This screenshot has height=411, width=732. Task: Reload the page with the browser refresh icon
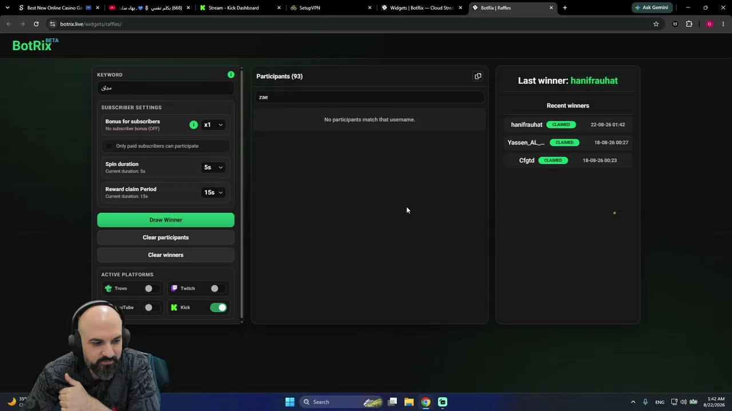(36, 24)
